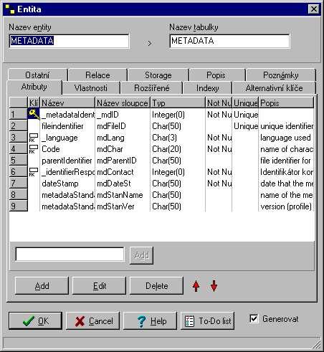Open the Relace tab
Screen dimensions: 324x352
[97, 75]
